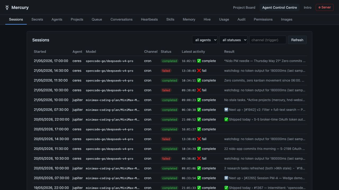Screen dimensions: 339x190
Task: Select the 20/05/2026, 22:00:00 start time
Action: point(52,119)
